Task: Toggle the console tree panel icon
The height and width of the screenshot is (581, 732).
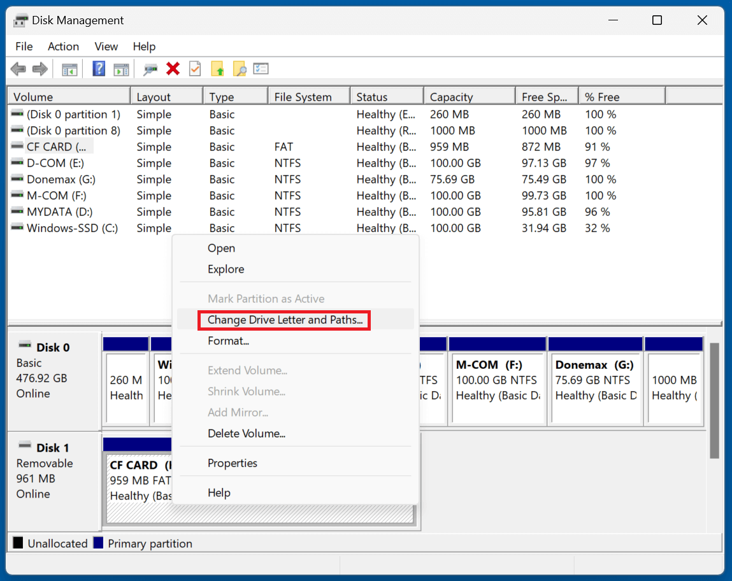Action: [x=69, y=68]
